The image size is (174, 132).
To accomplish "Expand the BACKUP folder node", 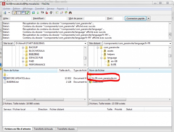I will 23,48.
